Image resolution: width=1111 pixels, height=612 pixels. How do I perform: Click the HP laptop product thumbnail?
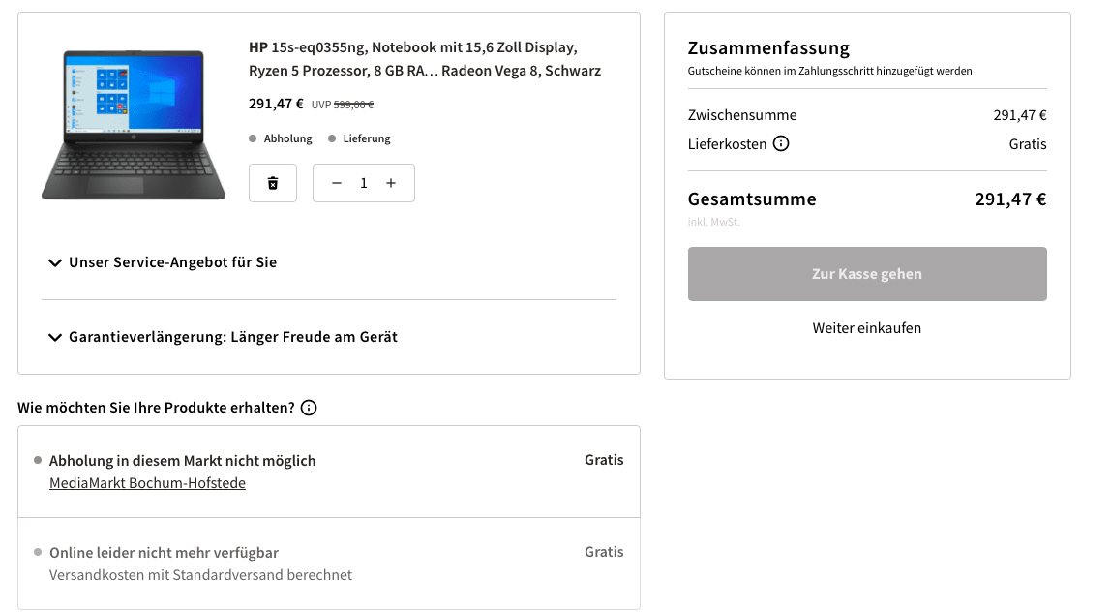point(134,125)
